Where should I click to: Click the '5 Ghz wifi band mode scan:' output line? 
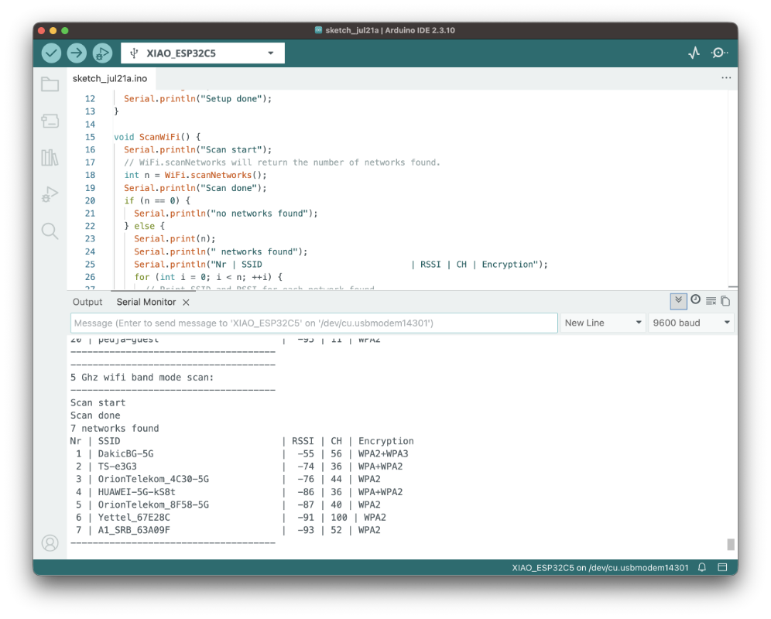point(142,378)
